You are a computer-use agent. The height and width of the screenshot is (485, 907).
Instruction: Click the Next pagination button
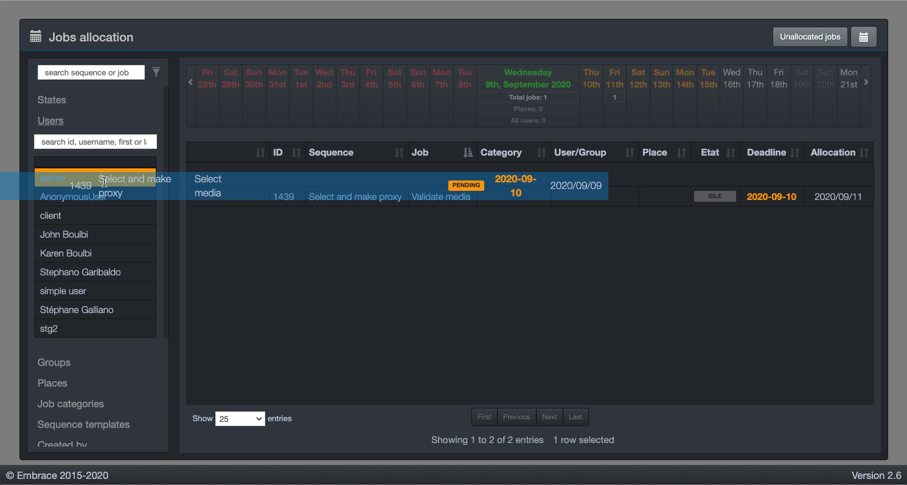click(x=549, y=417)
